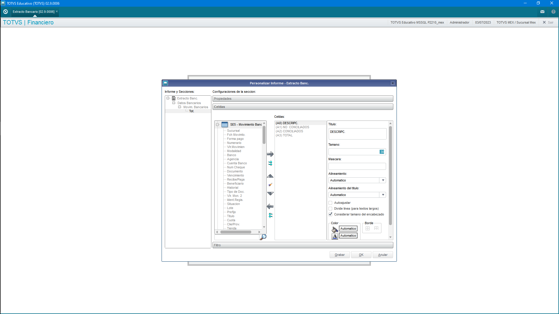Select Fch Movimto. field in list

pos(236,135)
